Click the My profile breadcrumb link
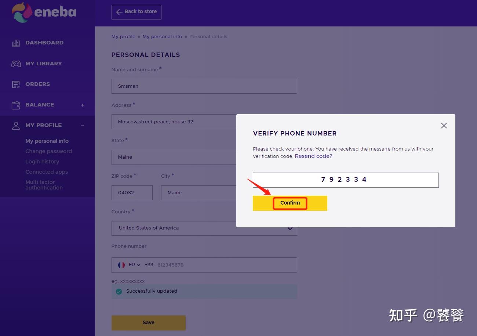477x336 pixels. [x=123, y=37]
